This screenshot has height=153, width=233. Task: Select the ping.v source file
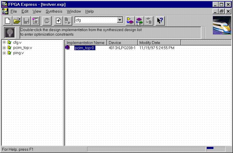click(x=18, y=53)
